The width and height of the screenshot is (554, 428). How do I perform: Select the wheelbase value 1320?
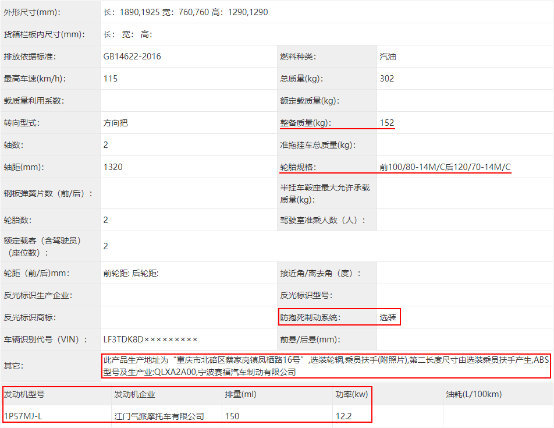pos(113,167)
